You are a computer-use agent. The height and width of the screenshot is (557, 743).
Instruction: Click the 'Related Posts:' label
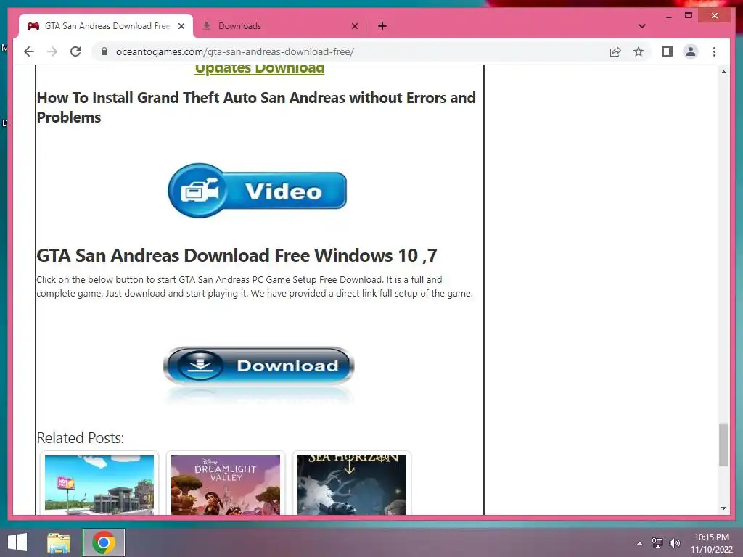pyautogui.click(x=80, y=437)
